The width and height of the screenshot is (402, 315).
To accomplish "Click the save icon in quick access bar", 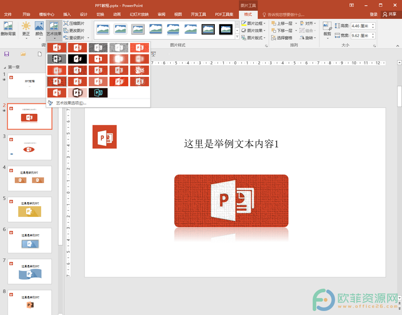I will pos(7,54).
